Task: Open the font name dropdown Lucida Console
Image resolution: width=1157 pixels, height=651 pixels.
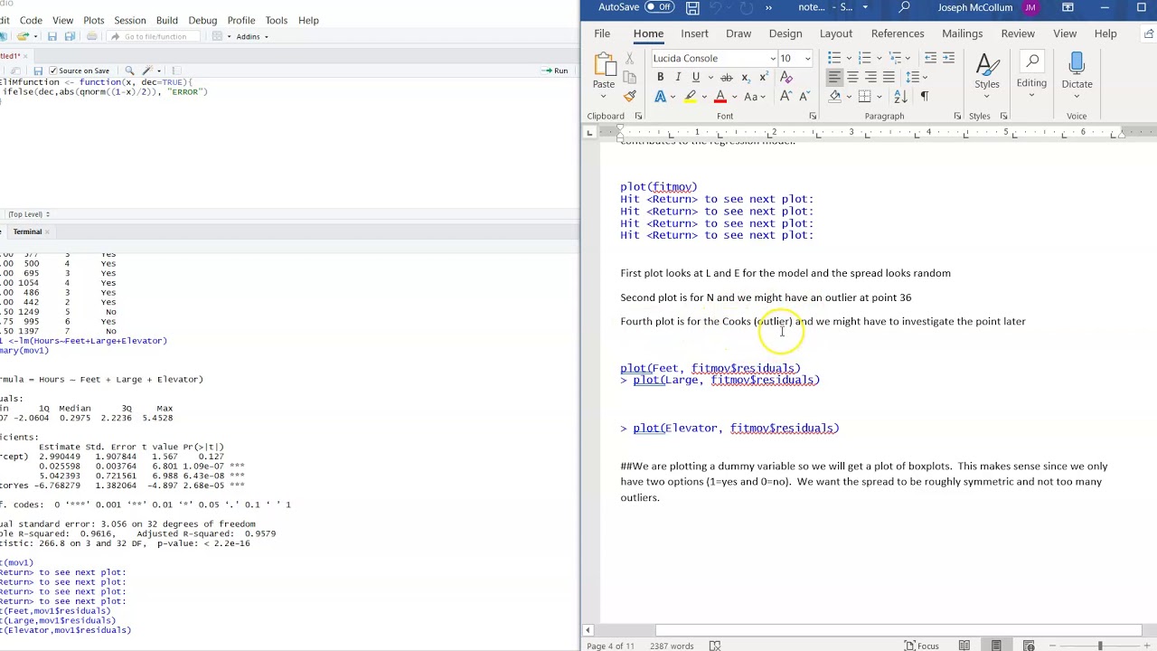Action: [x=773, y=59]
